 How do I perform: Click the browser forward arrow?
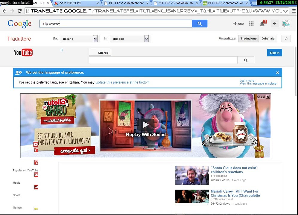[12, 11]
